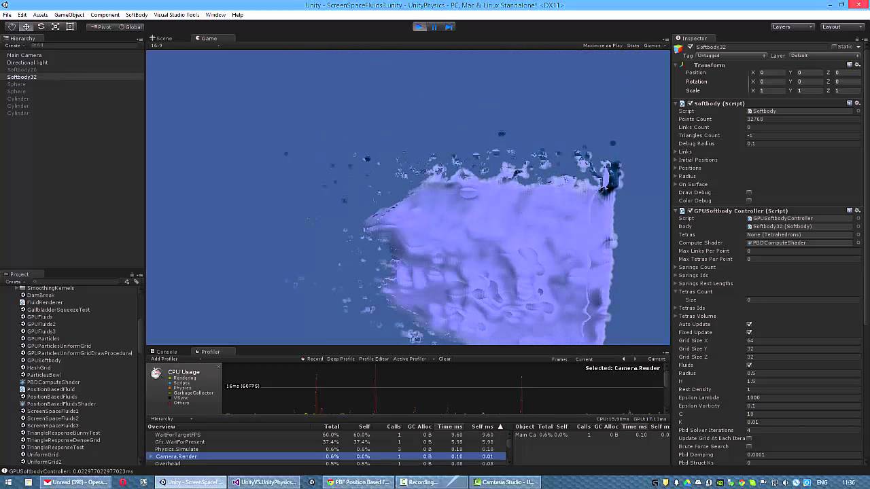Screen dimensions: 870x489
Task: Select the Move tool
Action: 26,26
